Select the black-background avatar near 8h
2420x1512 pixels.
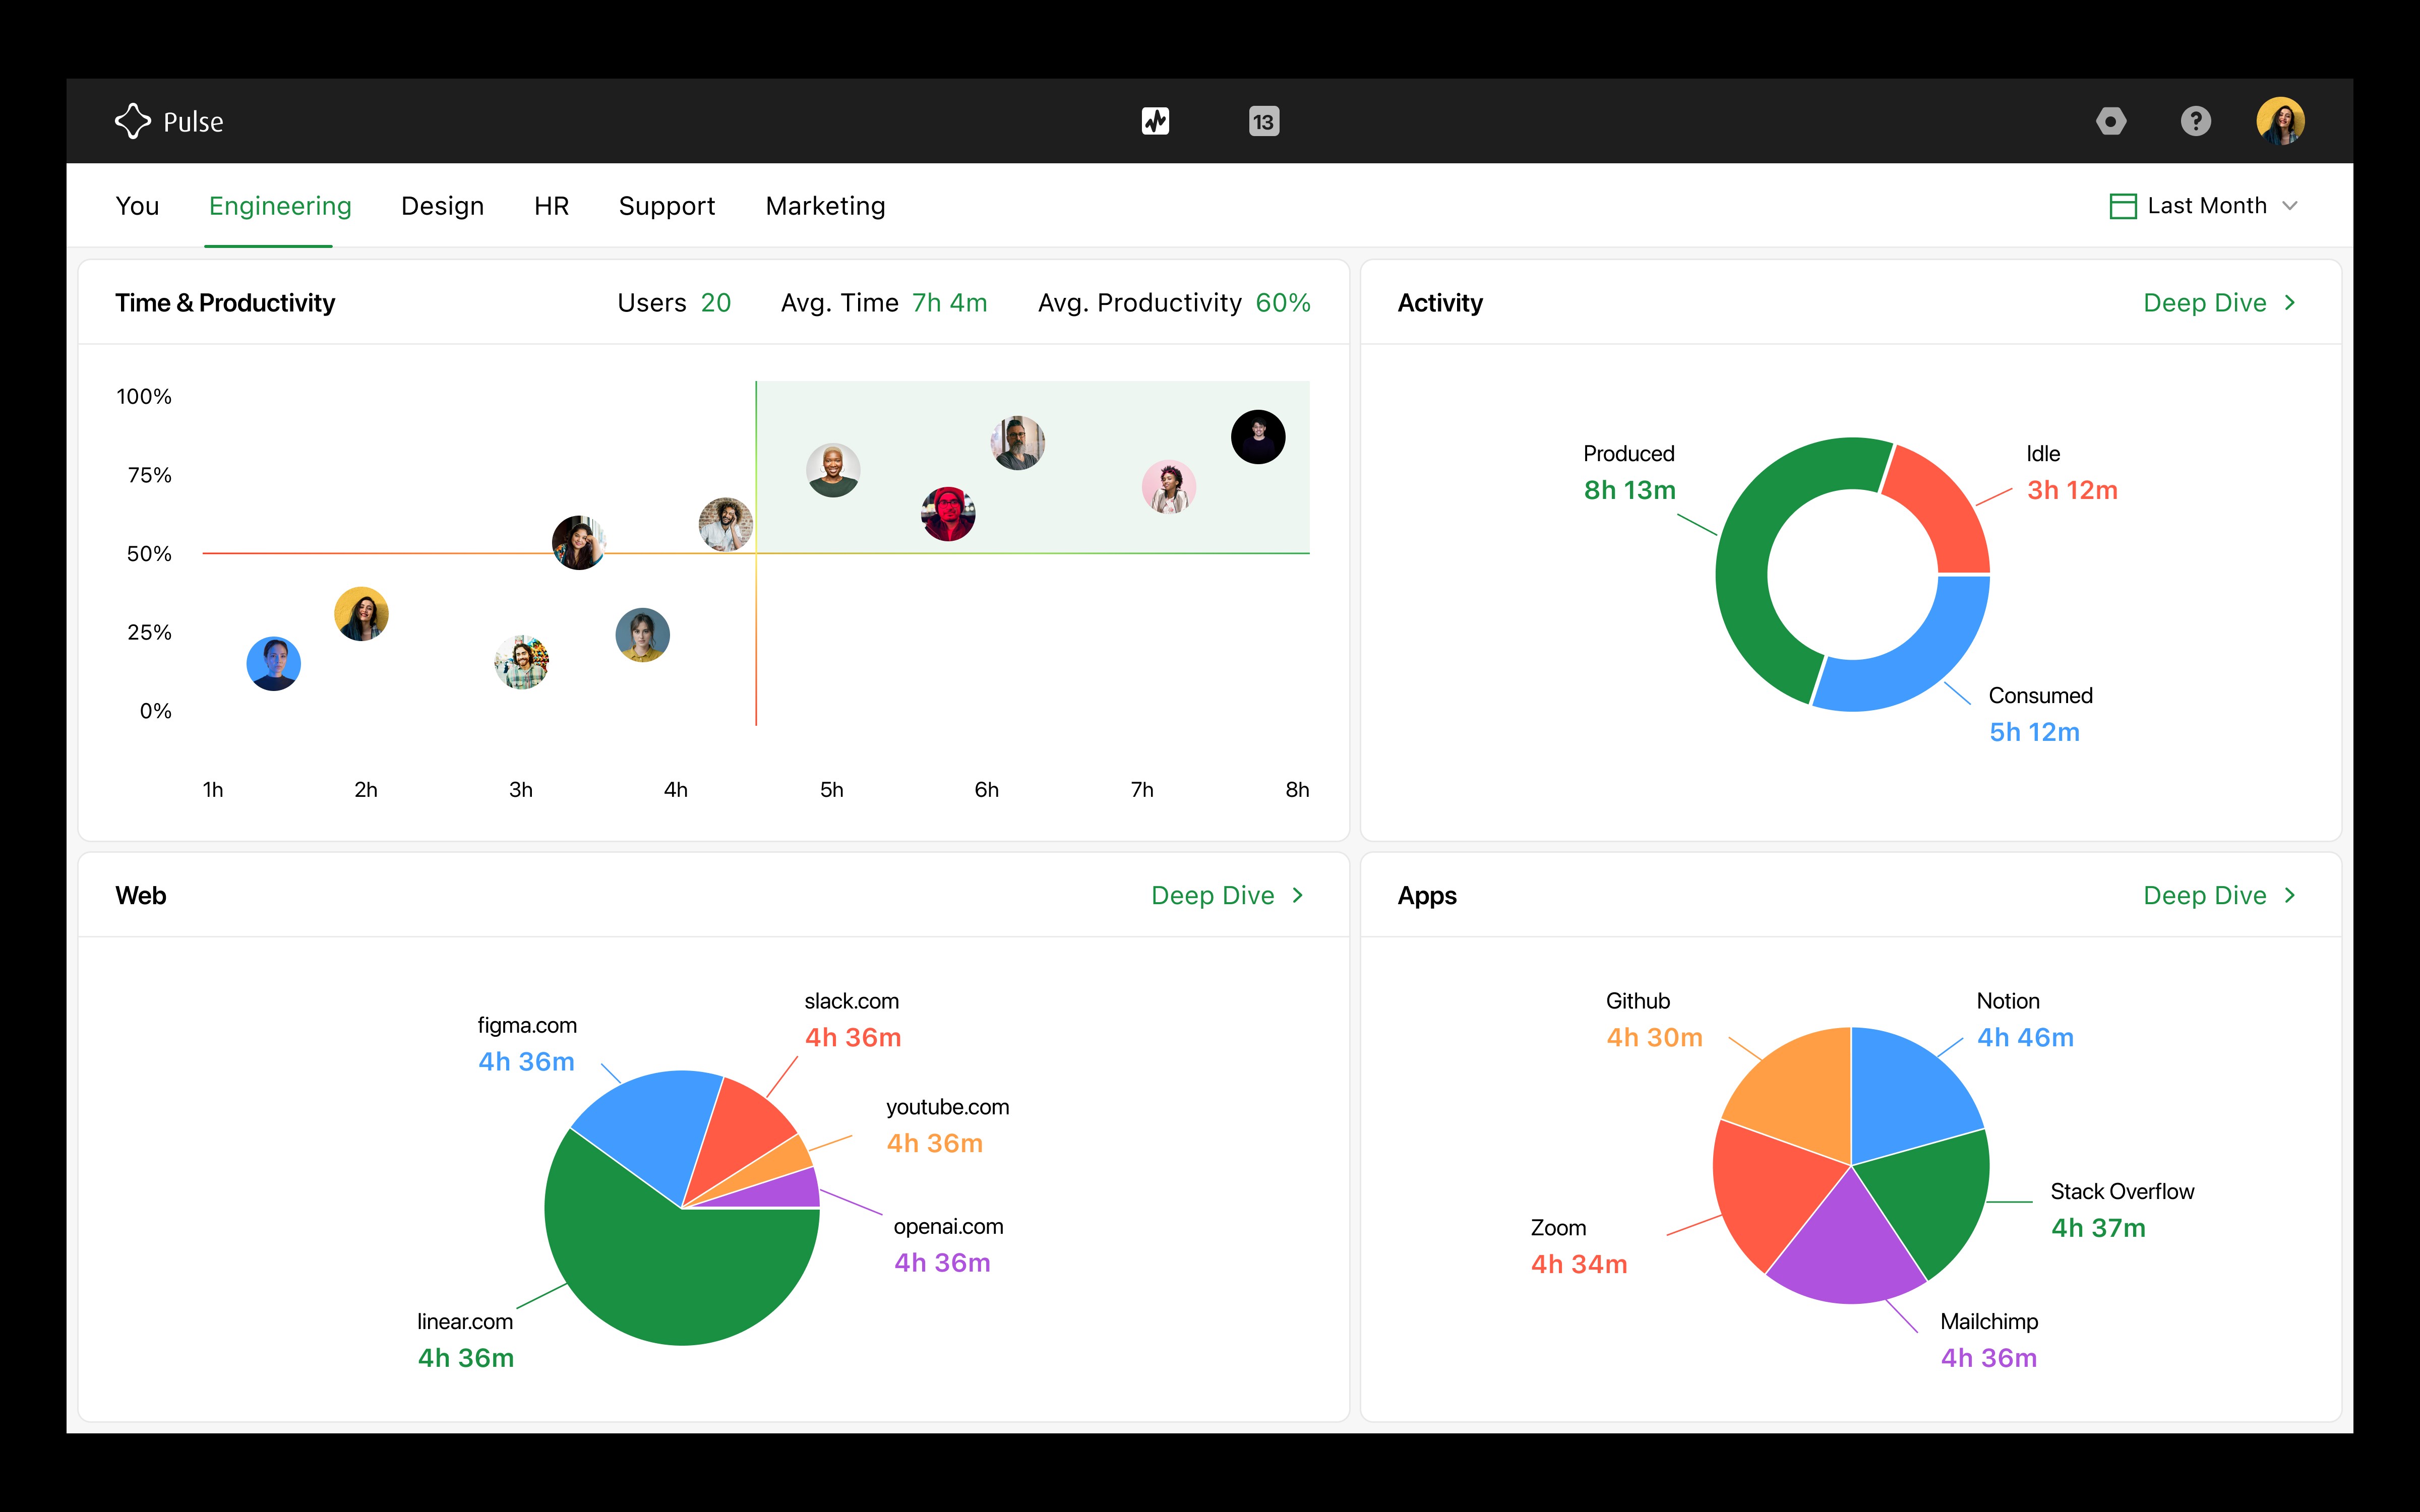pos(1258,437)
